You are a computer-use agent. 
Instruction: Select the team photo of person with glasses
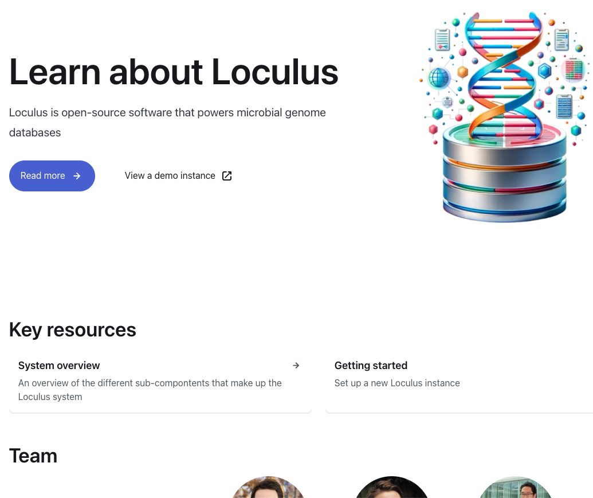click(x=515, y=488)
